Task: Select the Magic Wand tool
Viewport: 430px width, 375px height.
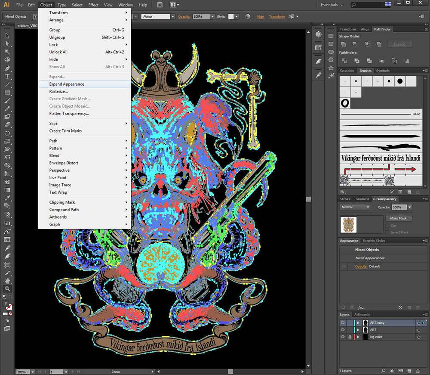Action: [x=7, y=52]
